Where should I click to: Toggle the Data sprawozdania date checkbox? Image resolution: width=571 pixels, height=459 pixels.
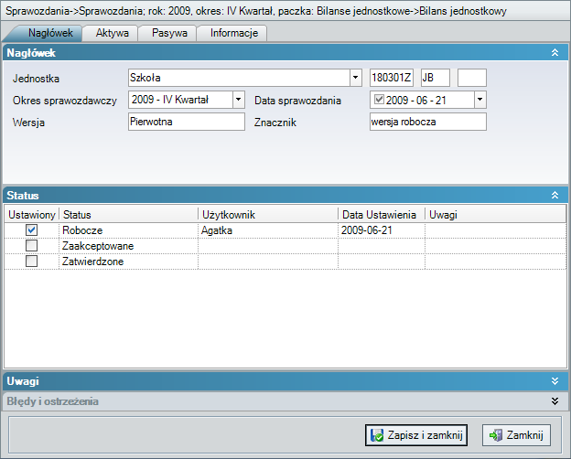point(379,99)
